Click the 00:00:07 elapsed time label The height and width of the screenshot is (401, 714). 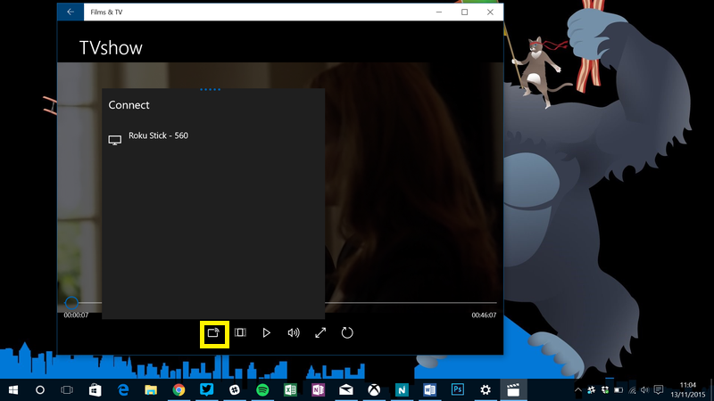tap(76, 315)
